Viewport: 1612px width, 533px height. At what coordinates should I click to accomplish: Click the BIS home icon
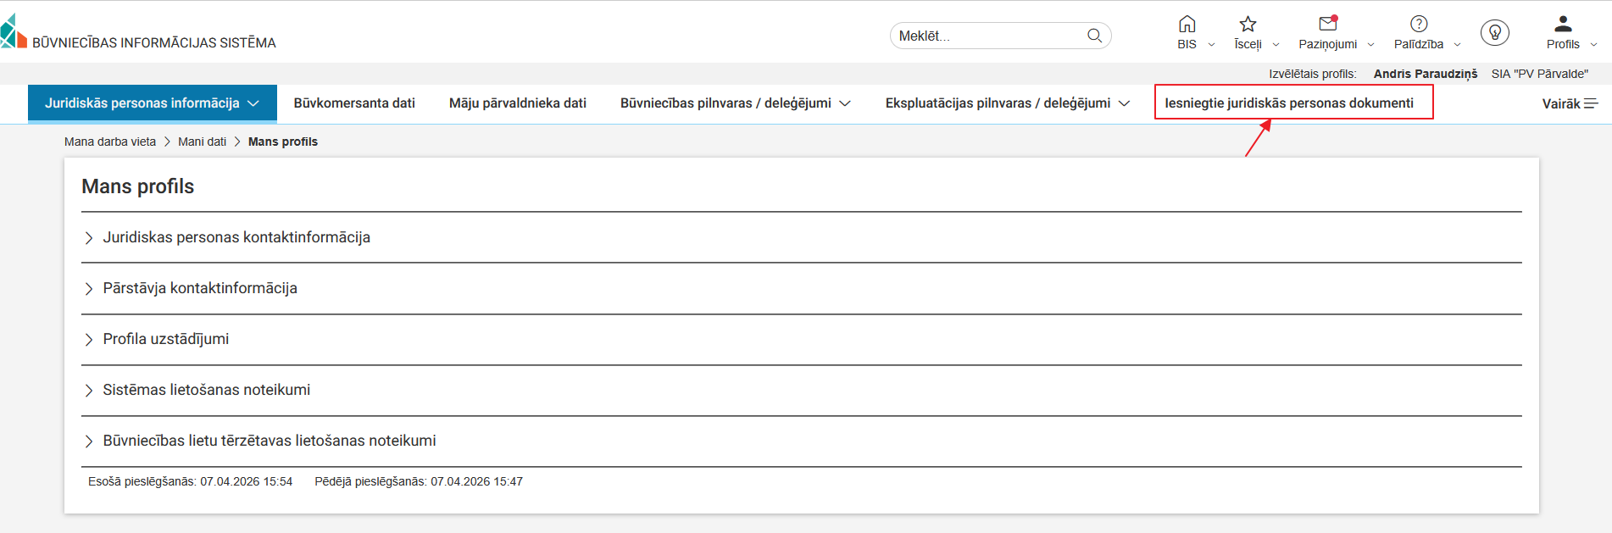pyautogui.click(x=1187, y=25)
